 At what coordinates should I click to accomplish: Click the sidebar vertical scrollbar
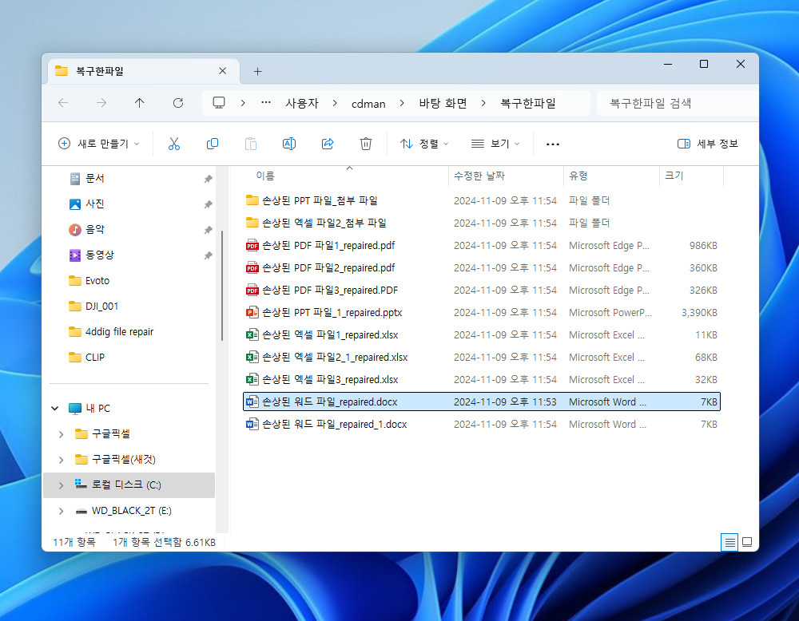pyautogui.click(x=222, y=285)
